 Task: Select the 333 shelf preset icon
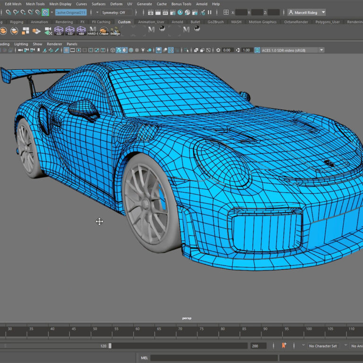click(x=70, y=31)
